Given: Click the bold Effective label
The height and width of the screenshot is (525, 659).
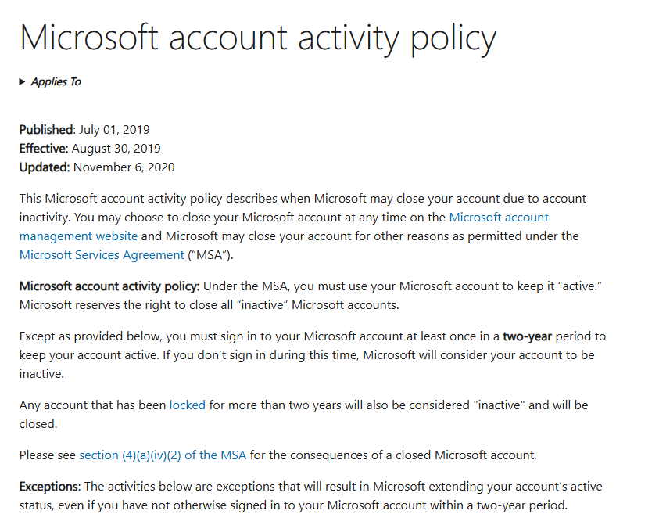Looking at the screenshot, I should pyautogui.click(x=44, y=149).
